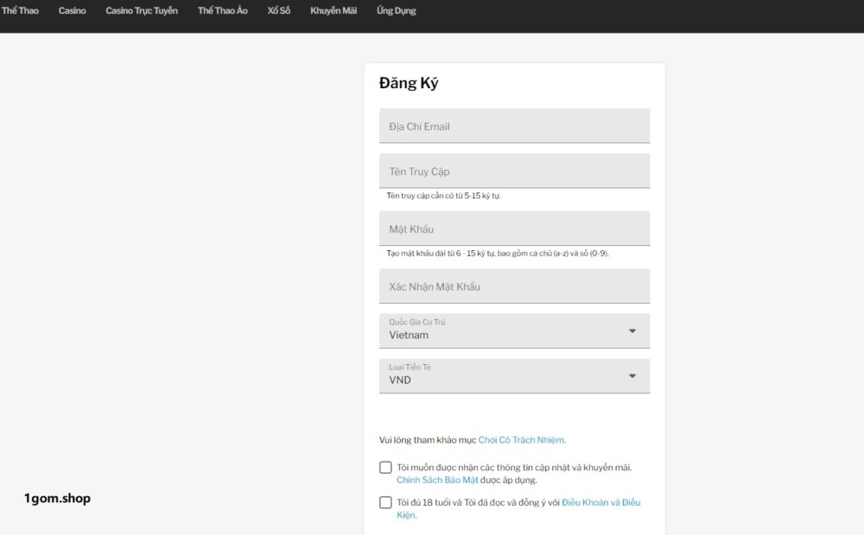Open the Ứng Dụng menu item
The image size is (864, 535).
(x=396, y=11)
